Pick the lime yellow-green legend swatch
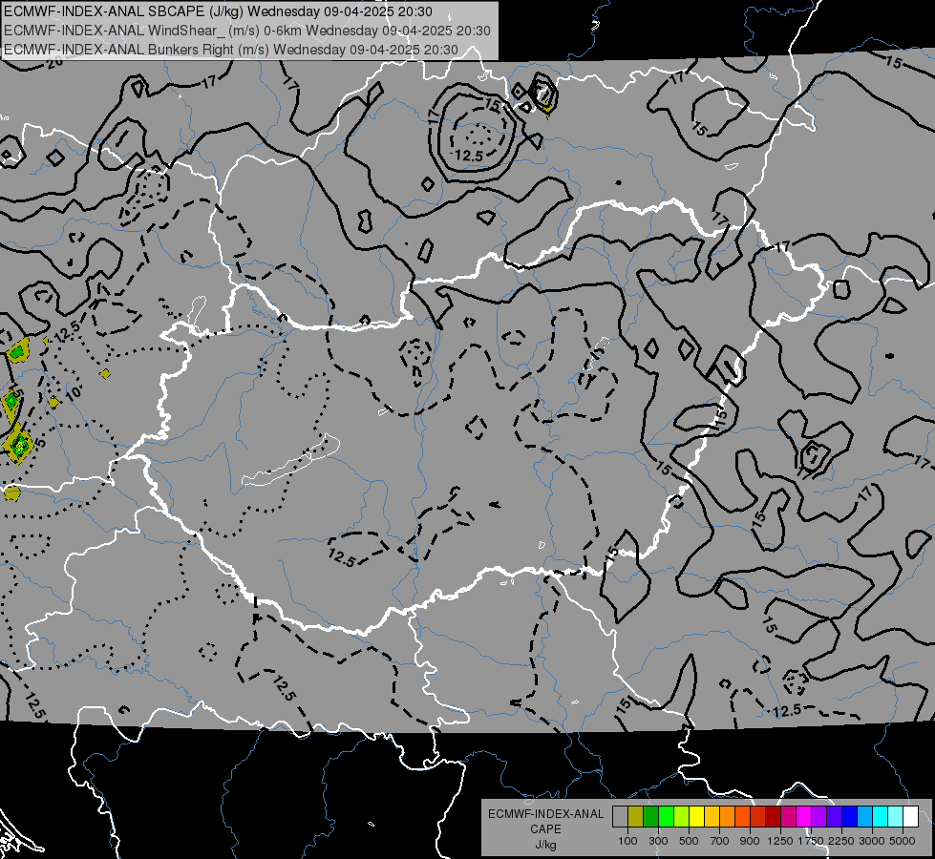935x859 pixels. (682, 816)
